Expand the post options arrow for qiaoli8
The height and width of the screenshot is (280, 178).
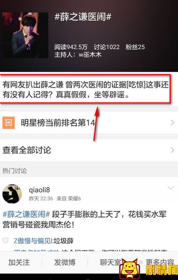[171, 188]
